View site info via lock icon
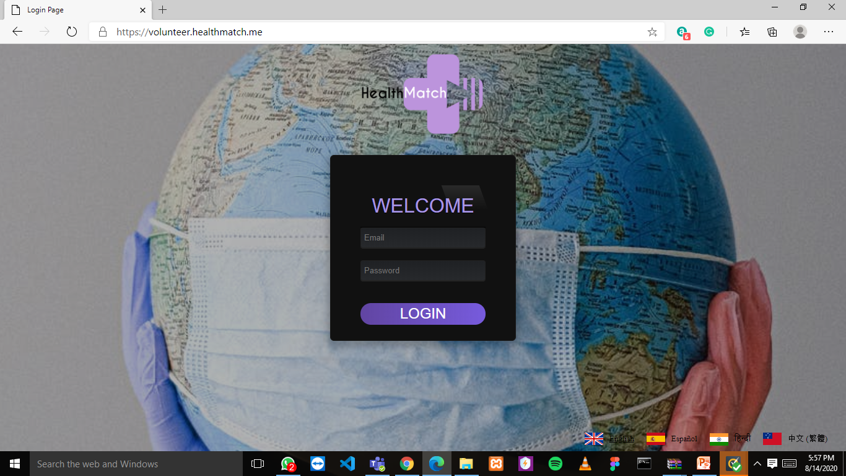Image resolution: width=846 pixels, height=476 pixels. point(103,32)
